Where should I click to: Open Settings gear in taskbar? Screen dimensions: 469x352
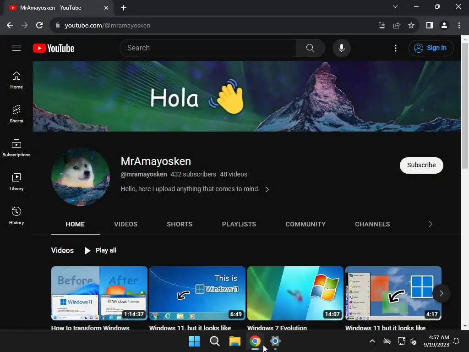(275, 341)
